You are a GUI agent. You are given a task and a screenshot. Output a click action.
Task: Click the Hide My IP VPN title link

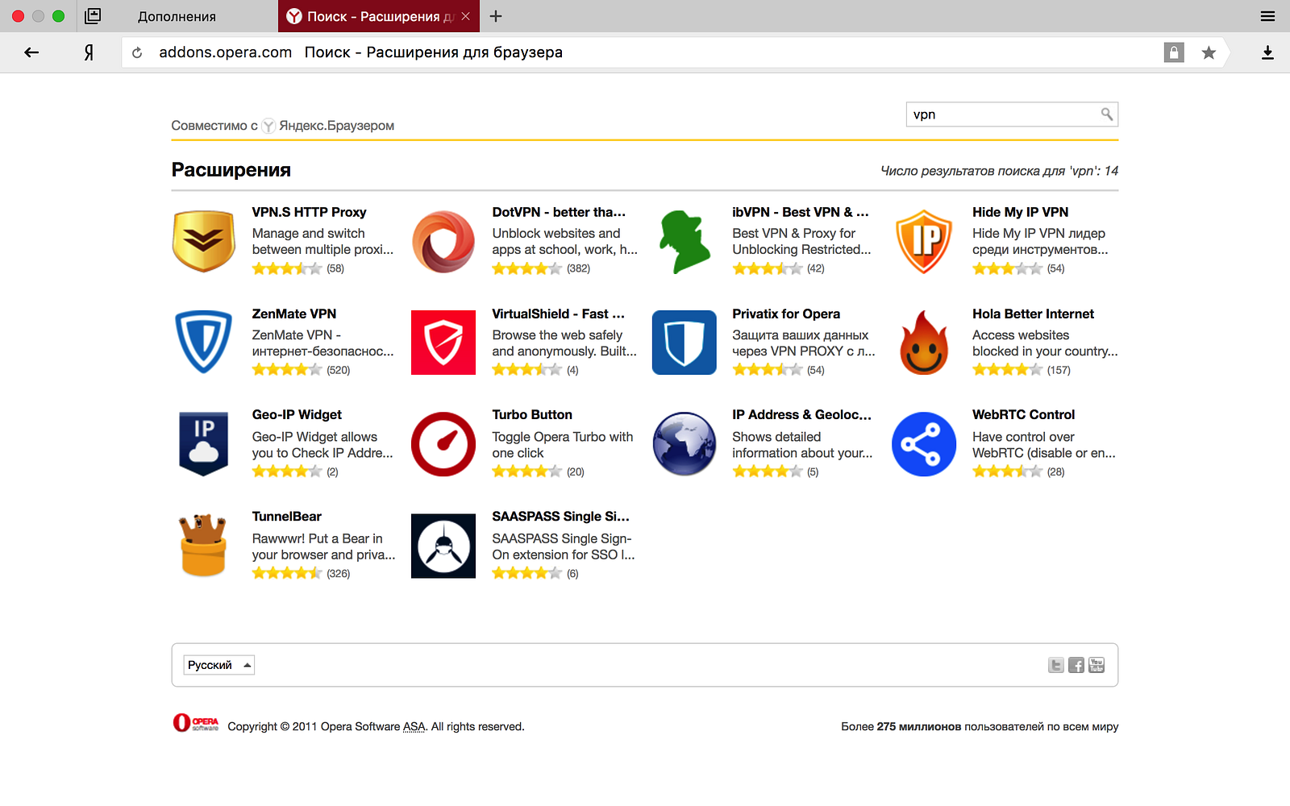click(1020, 212)
